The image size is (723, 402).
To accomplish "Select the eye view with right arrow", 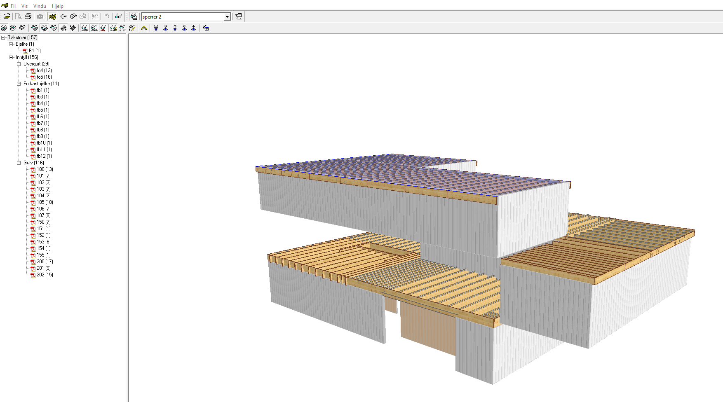I will coord(165,28).
